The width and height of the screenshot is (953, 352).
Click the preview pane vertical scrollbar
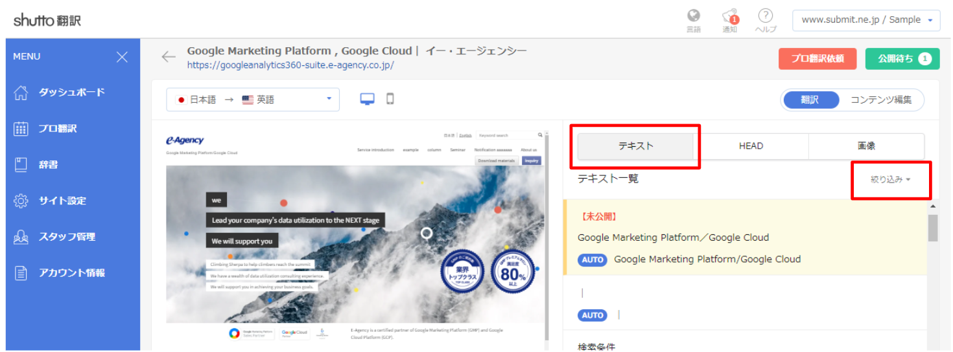click(546, 237)
